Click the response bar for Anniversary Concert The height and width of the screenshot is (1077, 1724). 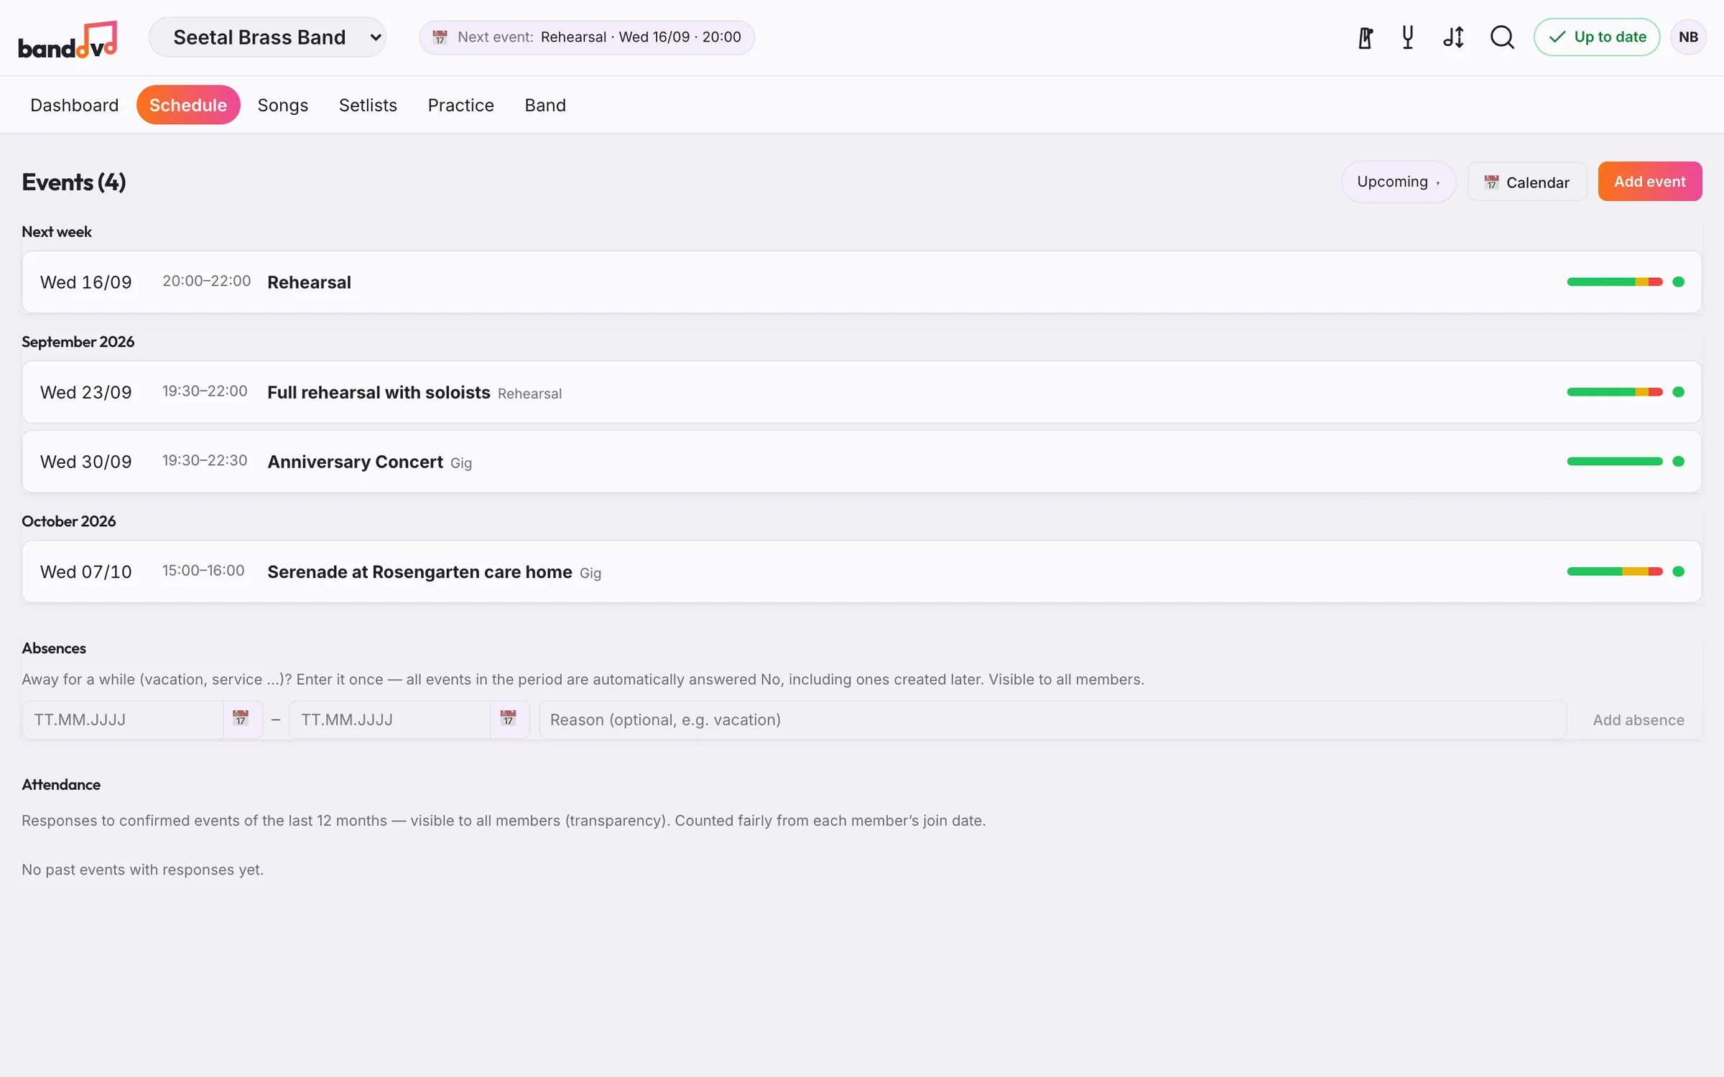(1615, 461)
